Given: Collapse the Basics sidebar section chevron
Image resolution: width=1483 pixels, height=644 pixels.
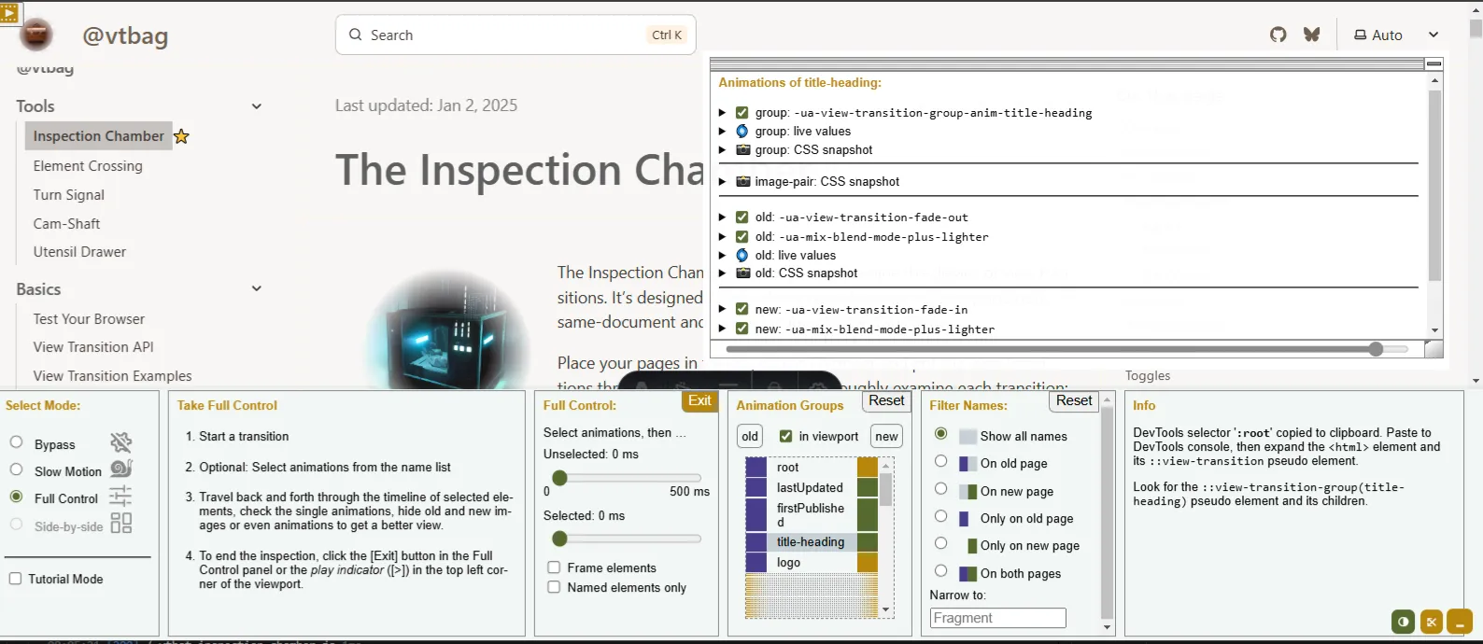Looking at the screenshot, I should click(x=256, y=288).
